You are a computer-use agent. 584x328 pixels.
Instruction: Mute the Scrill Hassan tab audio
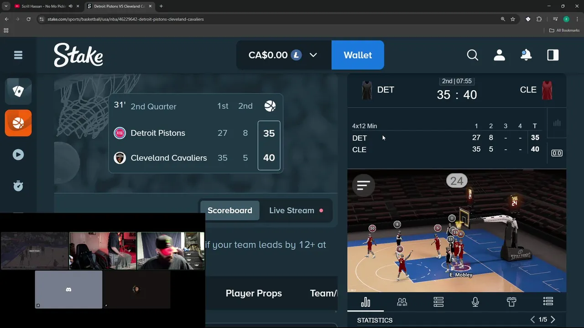(x=70, y=6)
